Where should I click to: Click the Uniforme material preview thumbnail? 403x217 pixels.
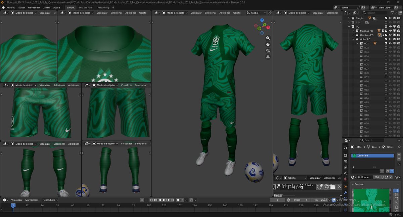(x=371, y=201)
